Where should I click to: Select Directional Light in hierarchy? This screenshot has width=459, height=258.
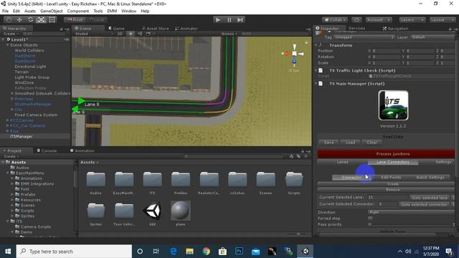coord(30,67)
